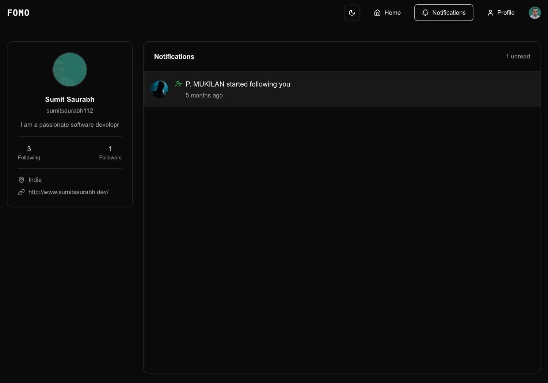Click the user avatar in top bar
The width and height of the screenshot is (548, 383).
coord(534,13)
